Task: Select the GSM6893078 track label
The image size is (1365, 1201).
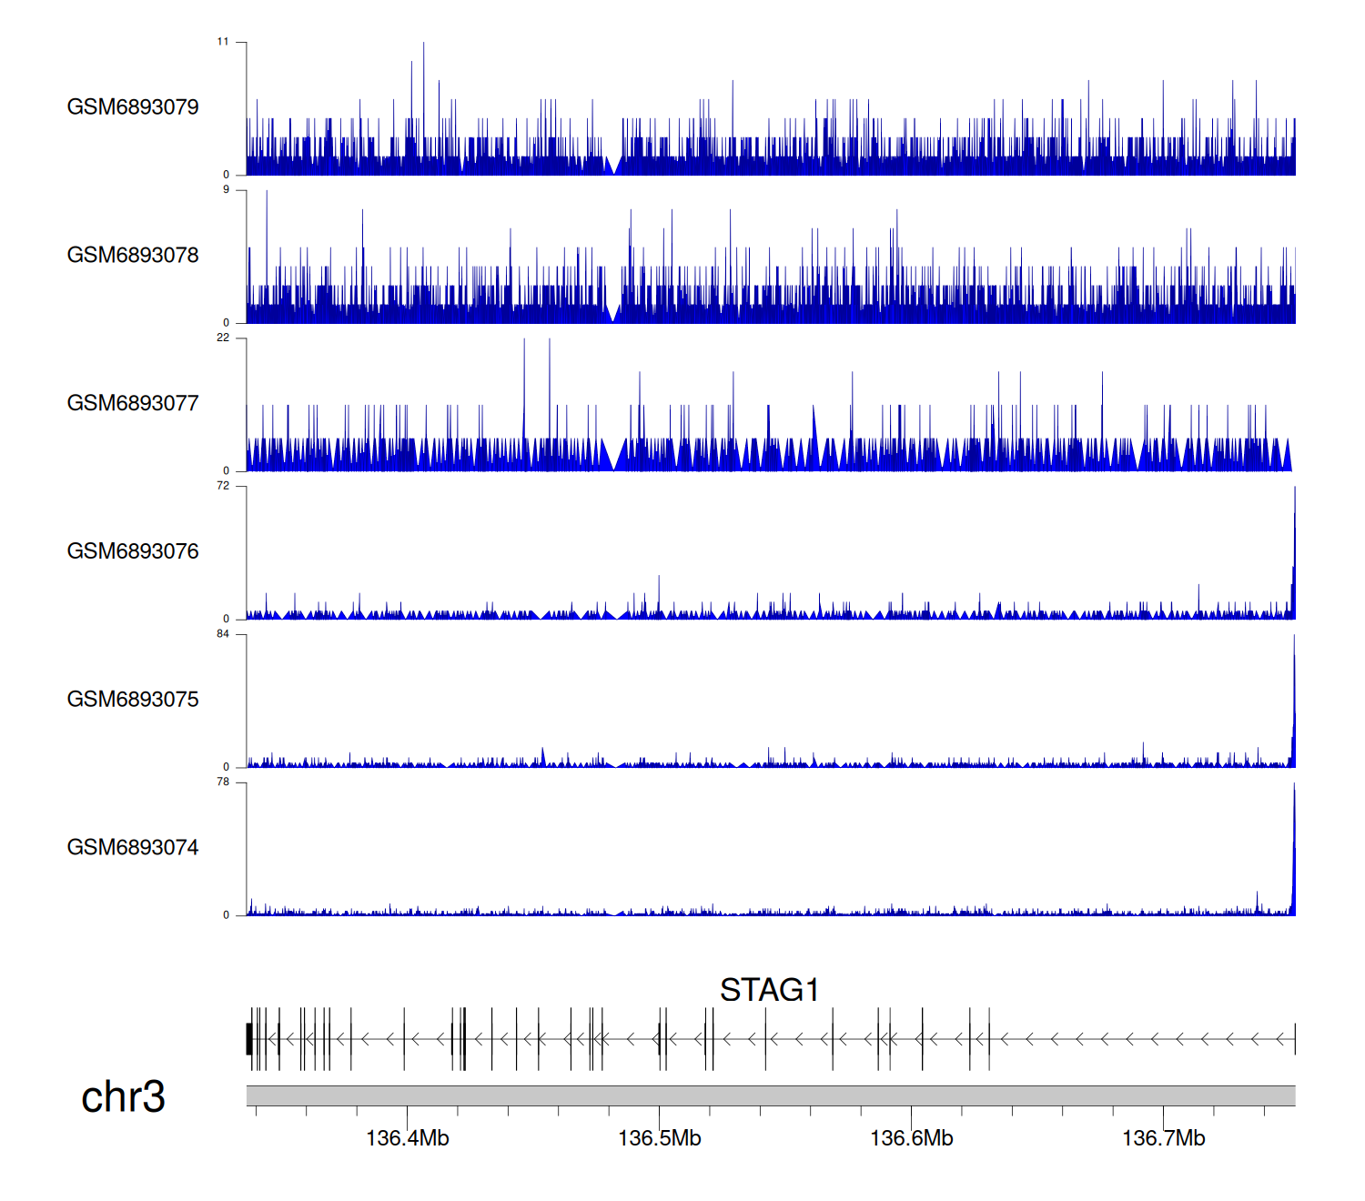Action: point(133,256)
